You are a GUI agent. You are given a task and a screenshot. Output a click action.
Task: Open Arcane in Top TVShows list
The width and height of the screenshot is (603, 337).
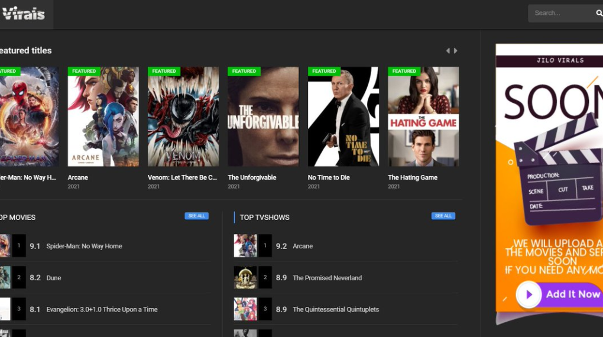click(x=303, y=246)
